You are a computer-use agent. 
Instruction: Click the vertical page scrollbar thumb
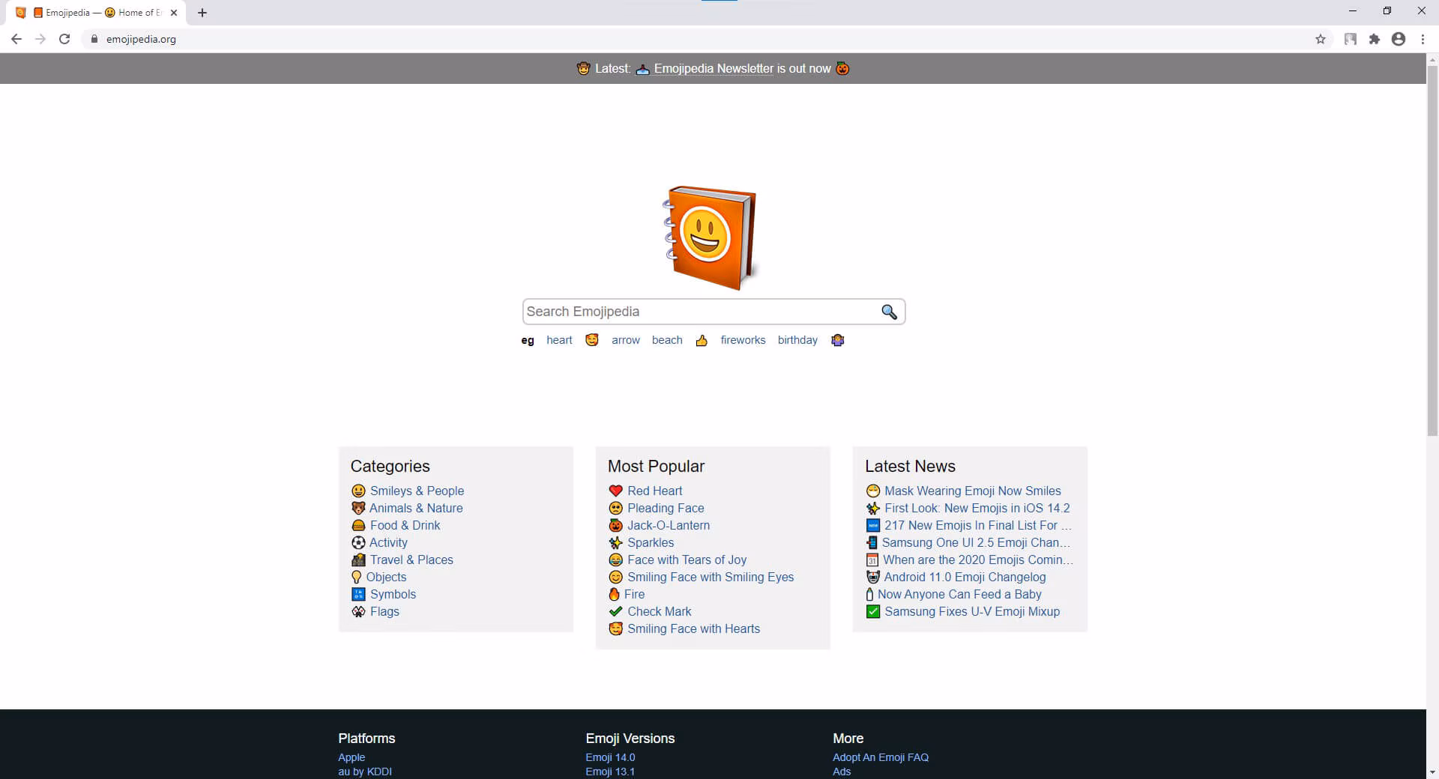pyautogui.click(x=1432, y=250)
